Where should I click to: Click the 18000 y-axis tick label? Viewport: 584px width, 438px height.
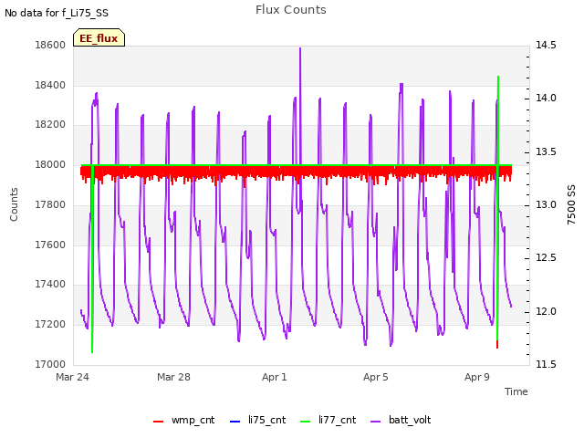(50, 164)
